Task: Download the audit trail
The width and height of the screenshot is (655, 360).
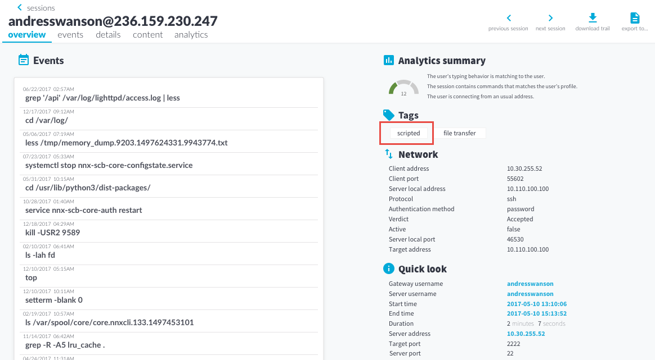Action: coord(592,19)
